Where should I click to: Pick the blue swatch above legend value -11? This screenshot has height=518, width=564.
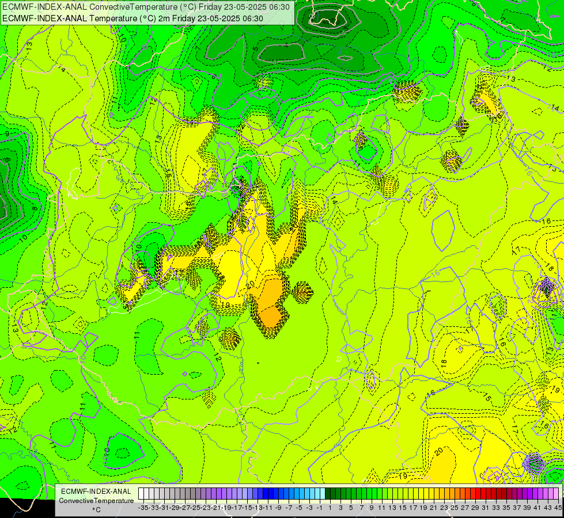[266, 493]
